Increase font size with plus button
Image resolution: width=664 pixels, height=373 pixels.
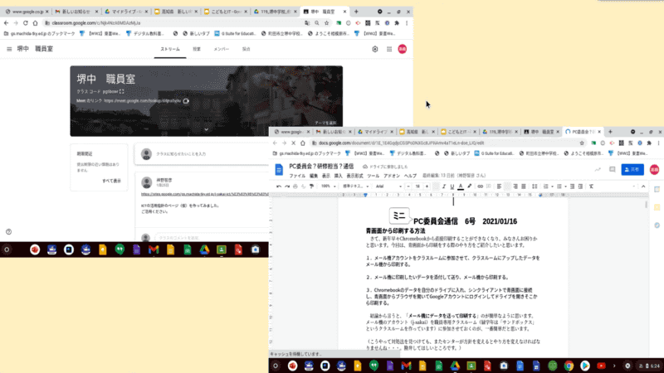click(x=427, y=186)
